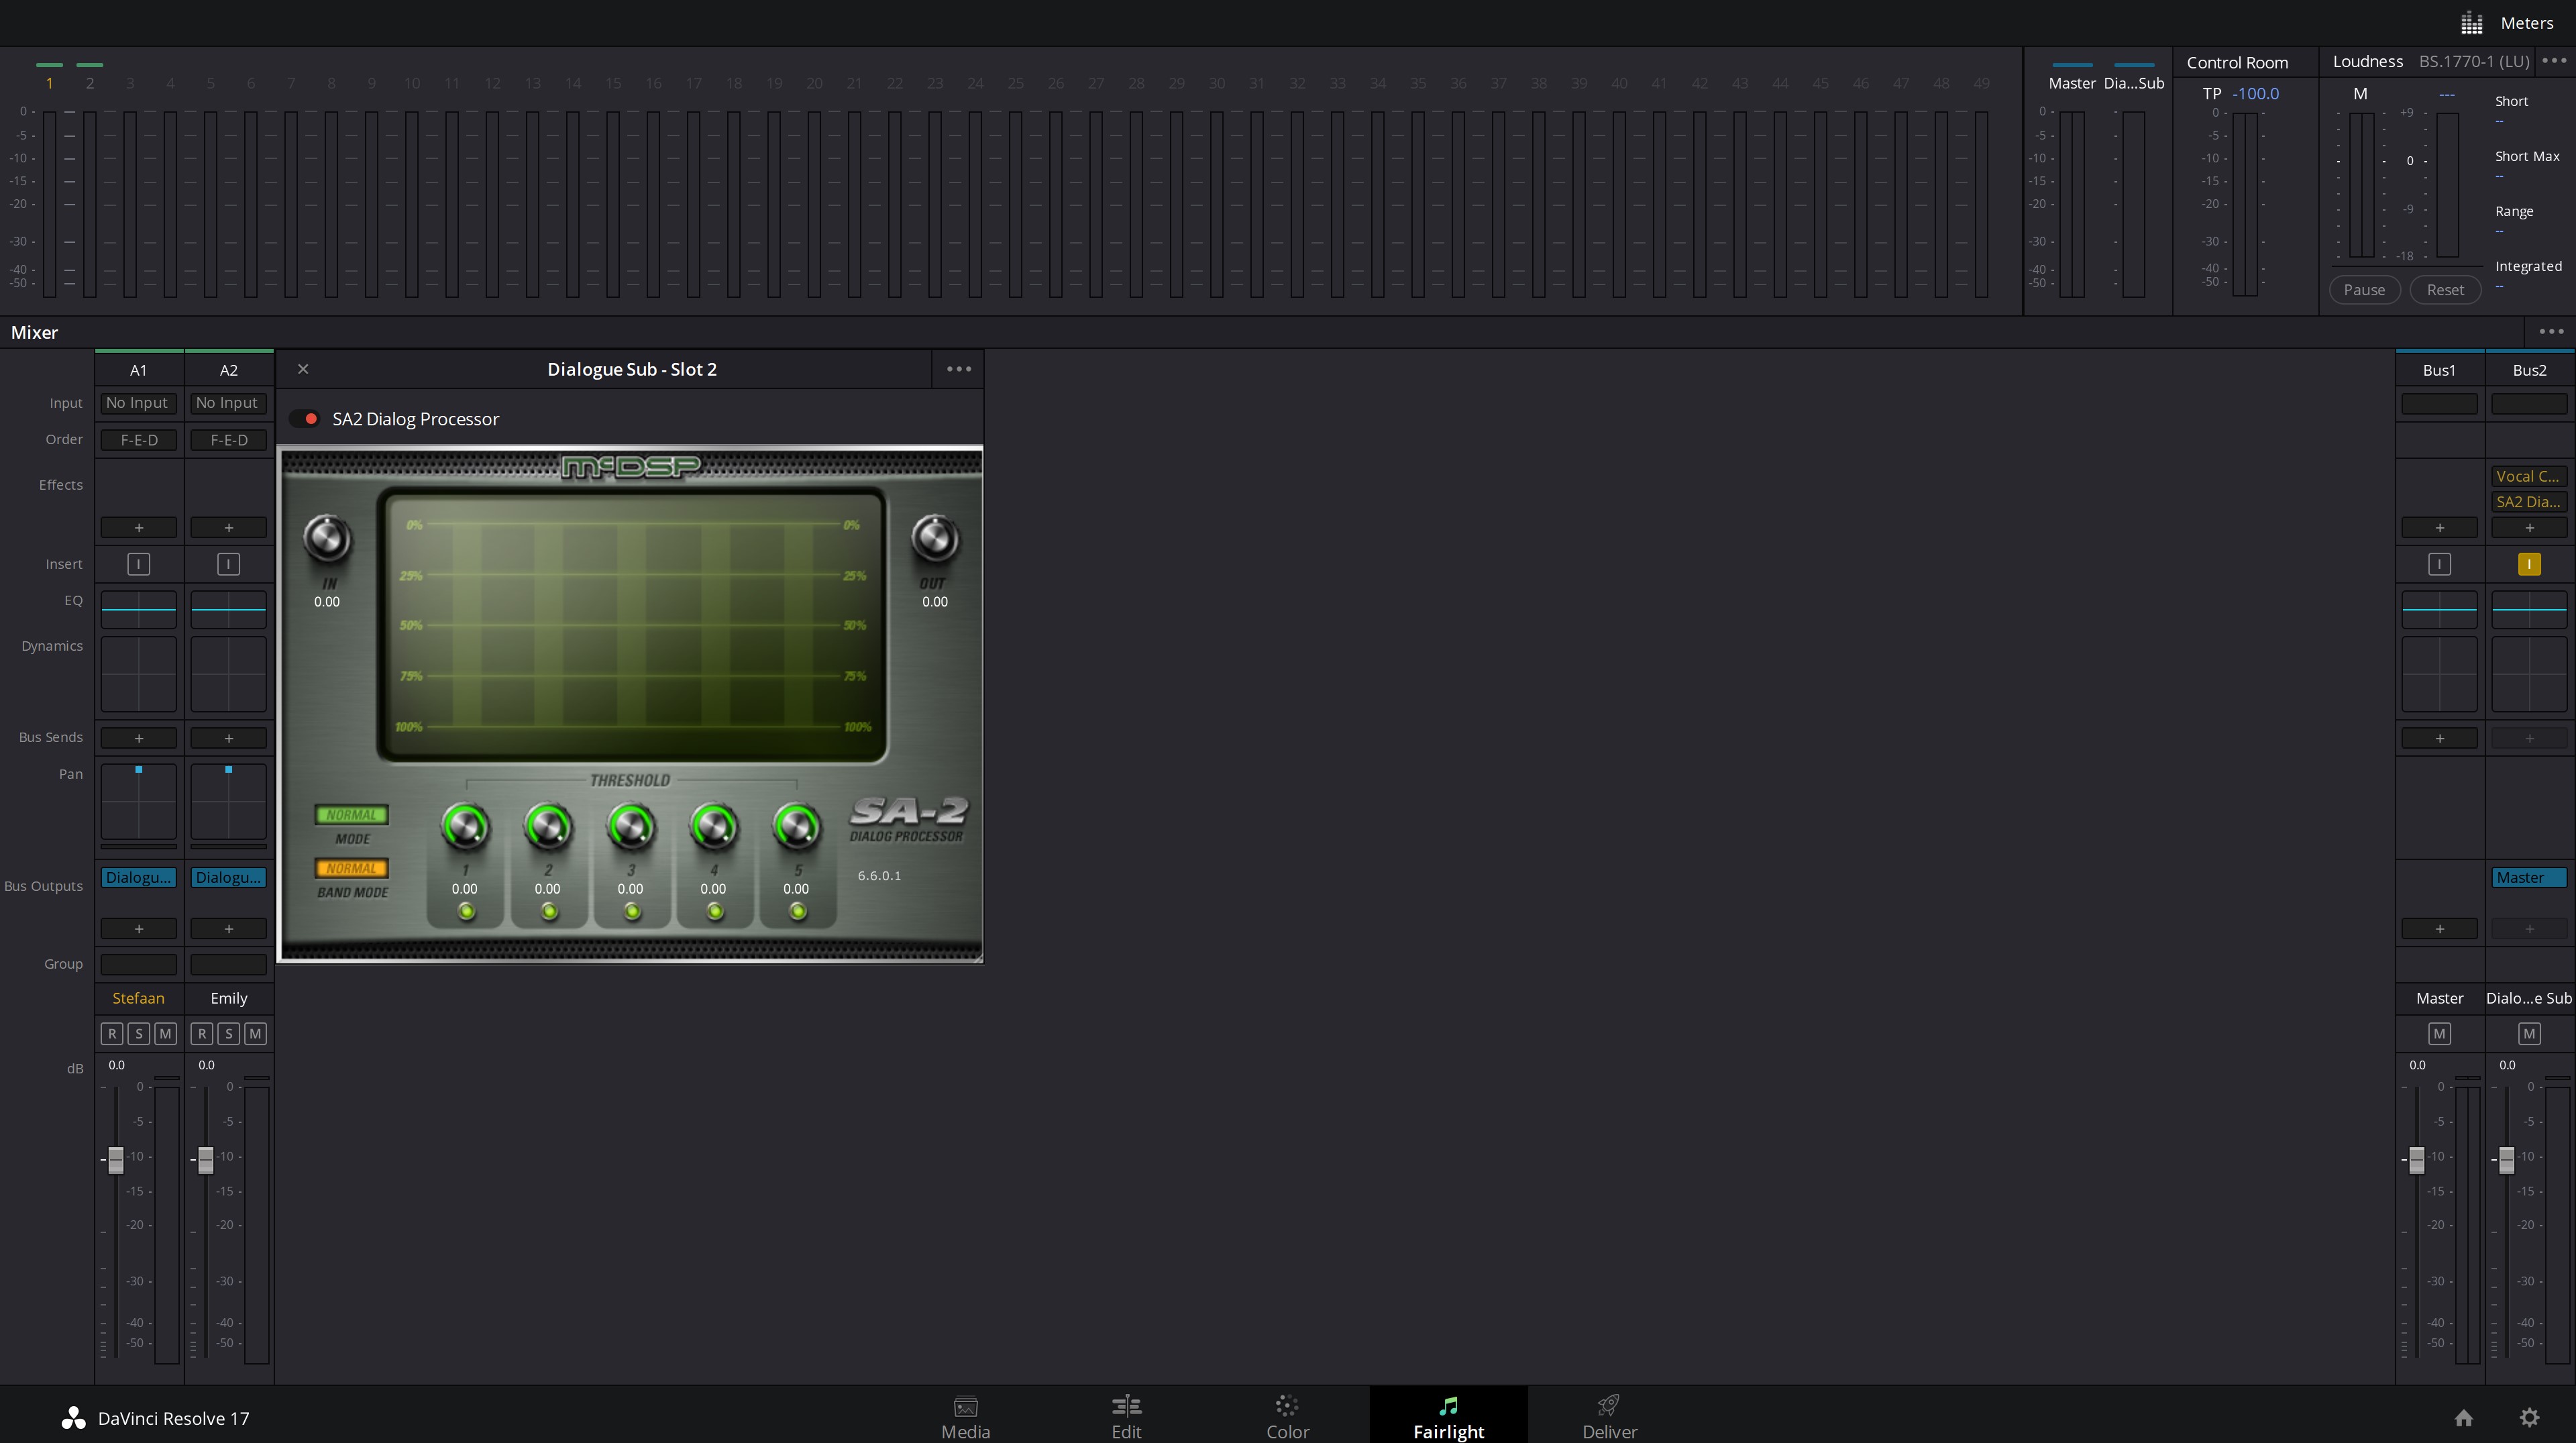Open Dialogue Sub plugin options menu
The image size is (2576, 1443).
point(958,369)
